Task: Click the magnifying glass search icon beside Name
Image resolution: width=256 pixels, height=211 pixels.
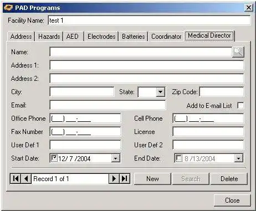Action: (238, 52)
